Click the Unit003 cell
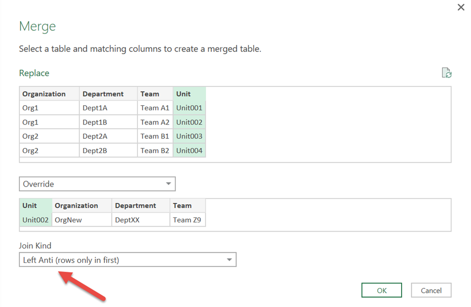This screenshot has width=471, height=307. pos(189,136)
